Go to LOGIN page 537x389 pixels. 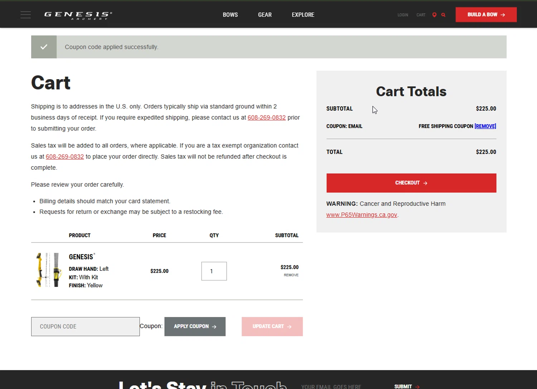click(x=403, y=15)
